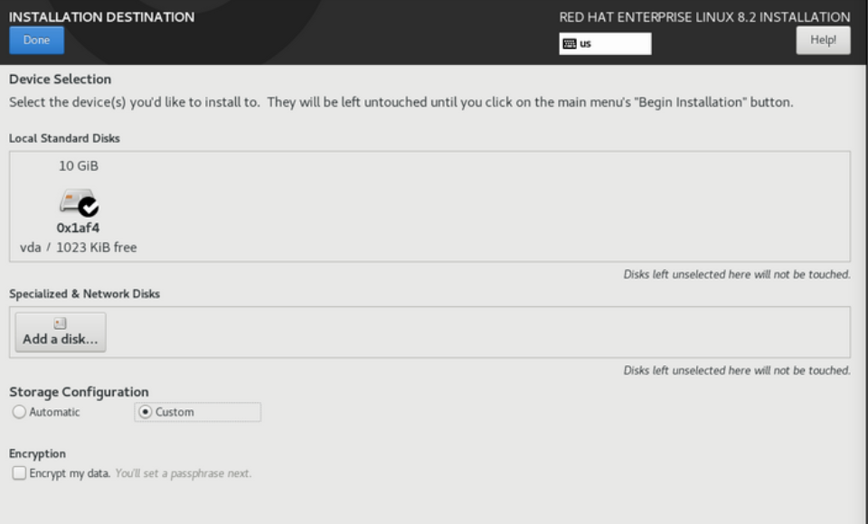Click the Storage Configuration heading

[79, 392]
